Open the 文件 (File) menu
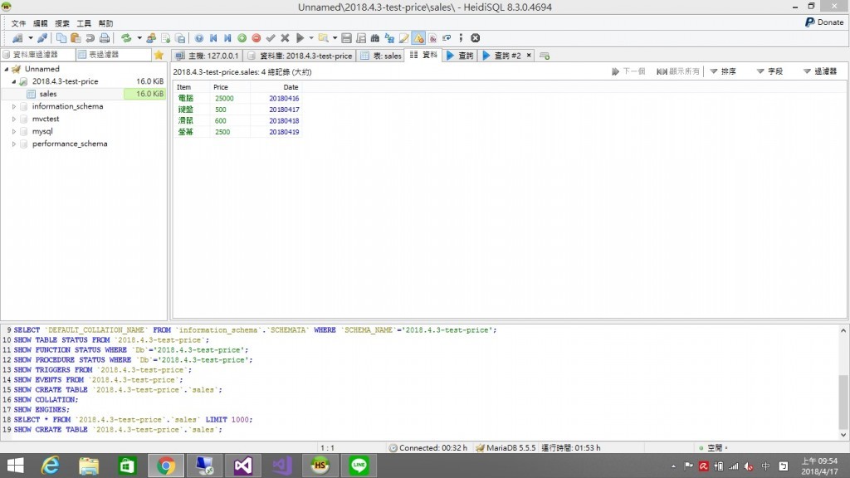This screenshot has width=850, height=478. click(x=18, y=23)
